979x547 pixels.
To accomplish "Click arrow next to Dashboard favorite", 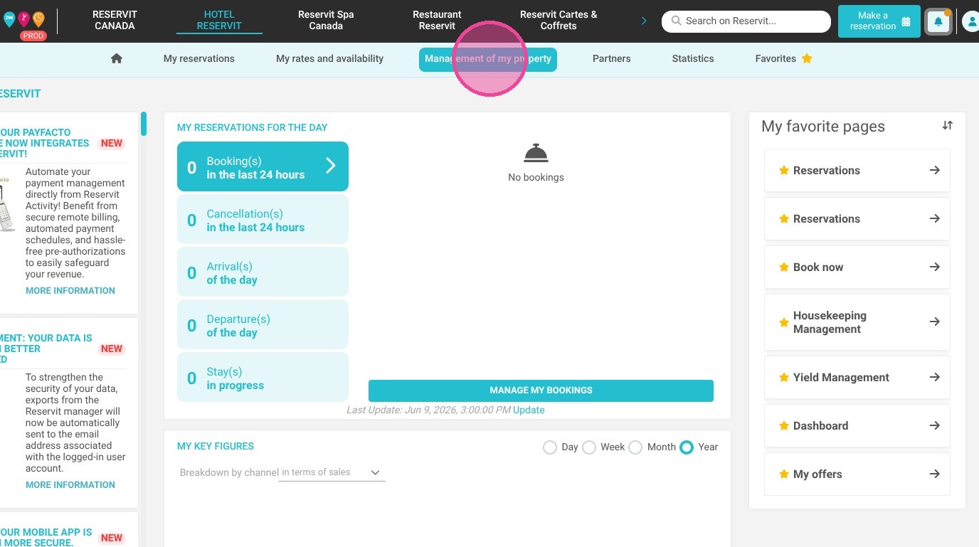I will point(935,425).
